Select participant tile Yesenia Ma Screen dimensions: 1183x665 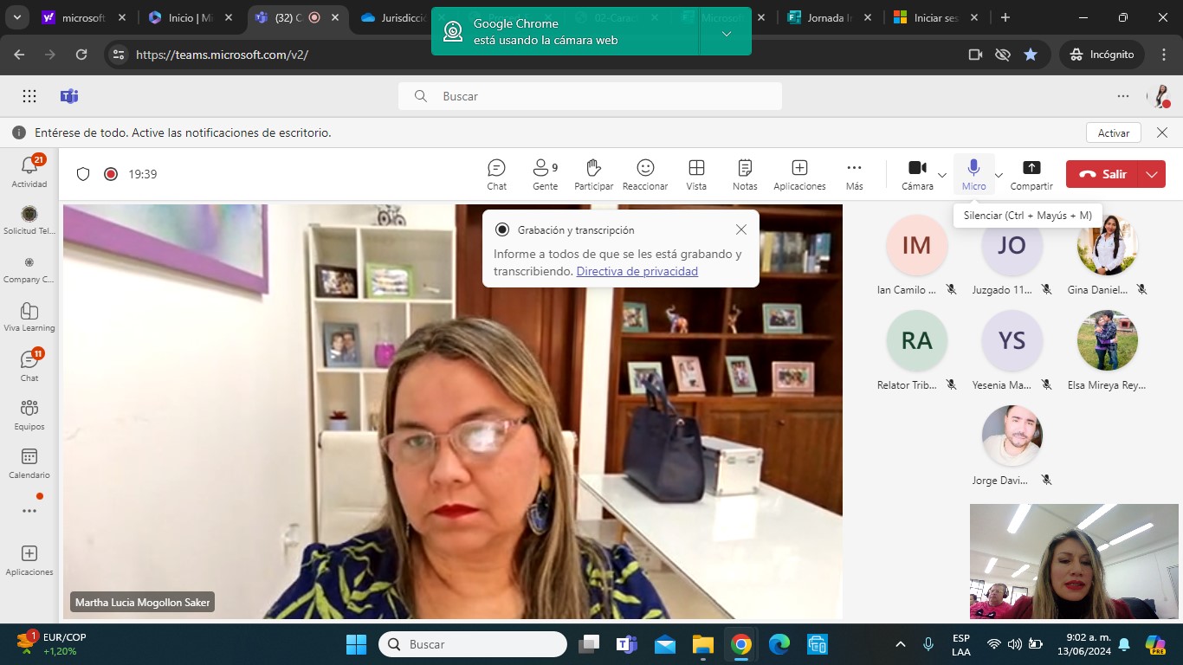coord(1012,351)
